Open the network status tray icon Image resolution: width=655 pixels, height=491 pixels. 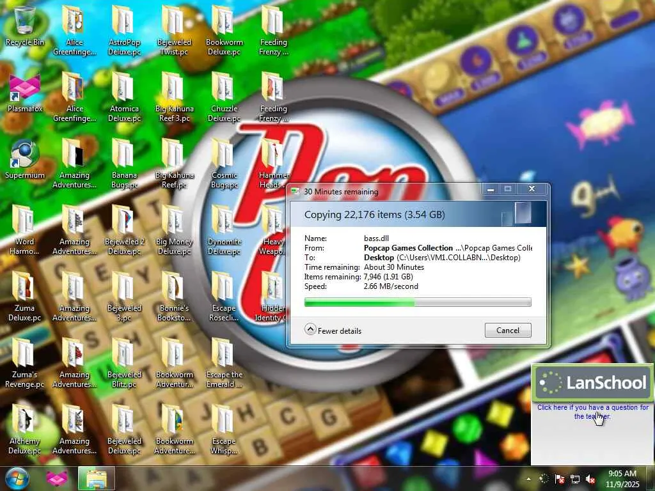tap(575, 479)
